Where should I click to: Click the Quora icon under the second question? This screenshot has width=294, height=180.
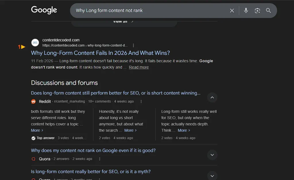pos(34,159)
